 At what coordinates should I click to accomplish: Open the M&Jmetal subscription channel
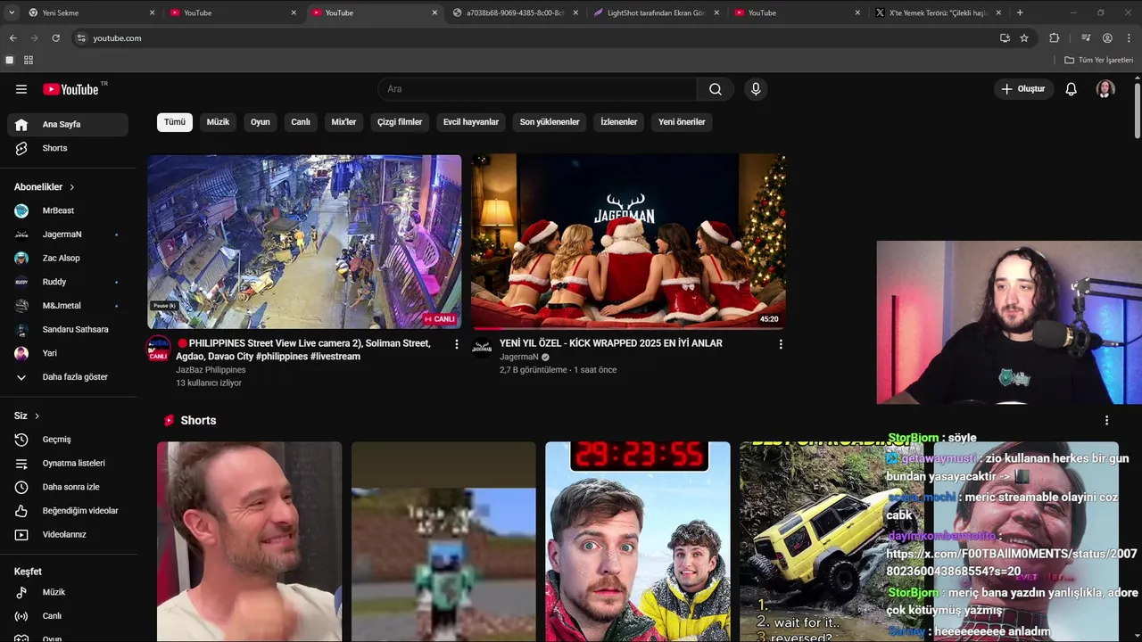click(68, 306)
